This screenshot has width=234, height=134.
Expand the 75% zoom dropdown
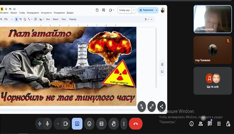point(12,19)
